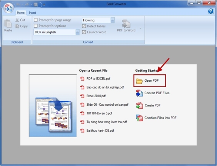Click the PDF to Word conversion icon

(x=126, y=24)
